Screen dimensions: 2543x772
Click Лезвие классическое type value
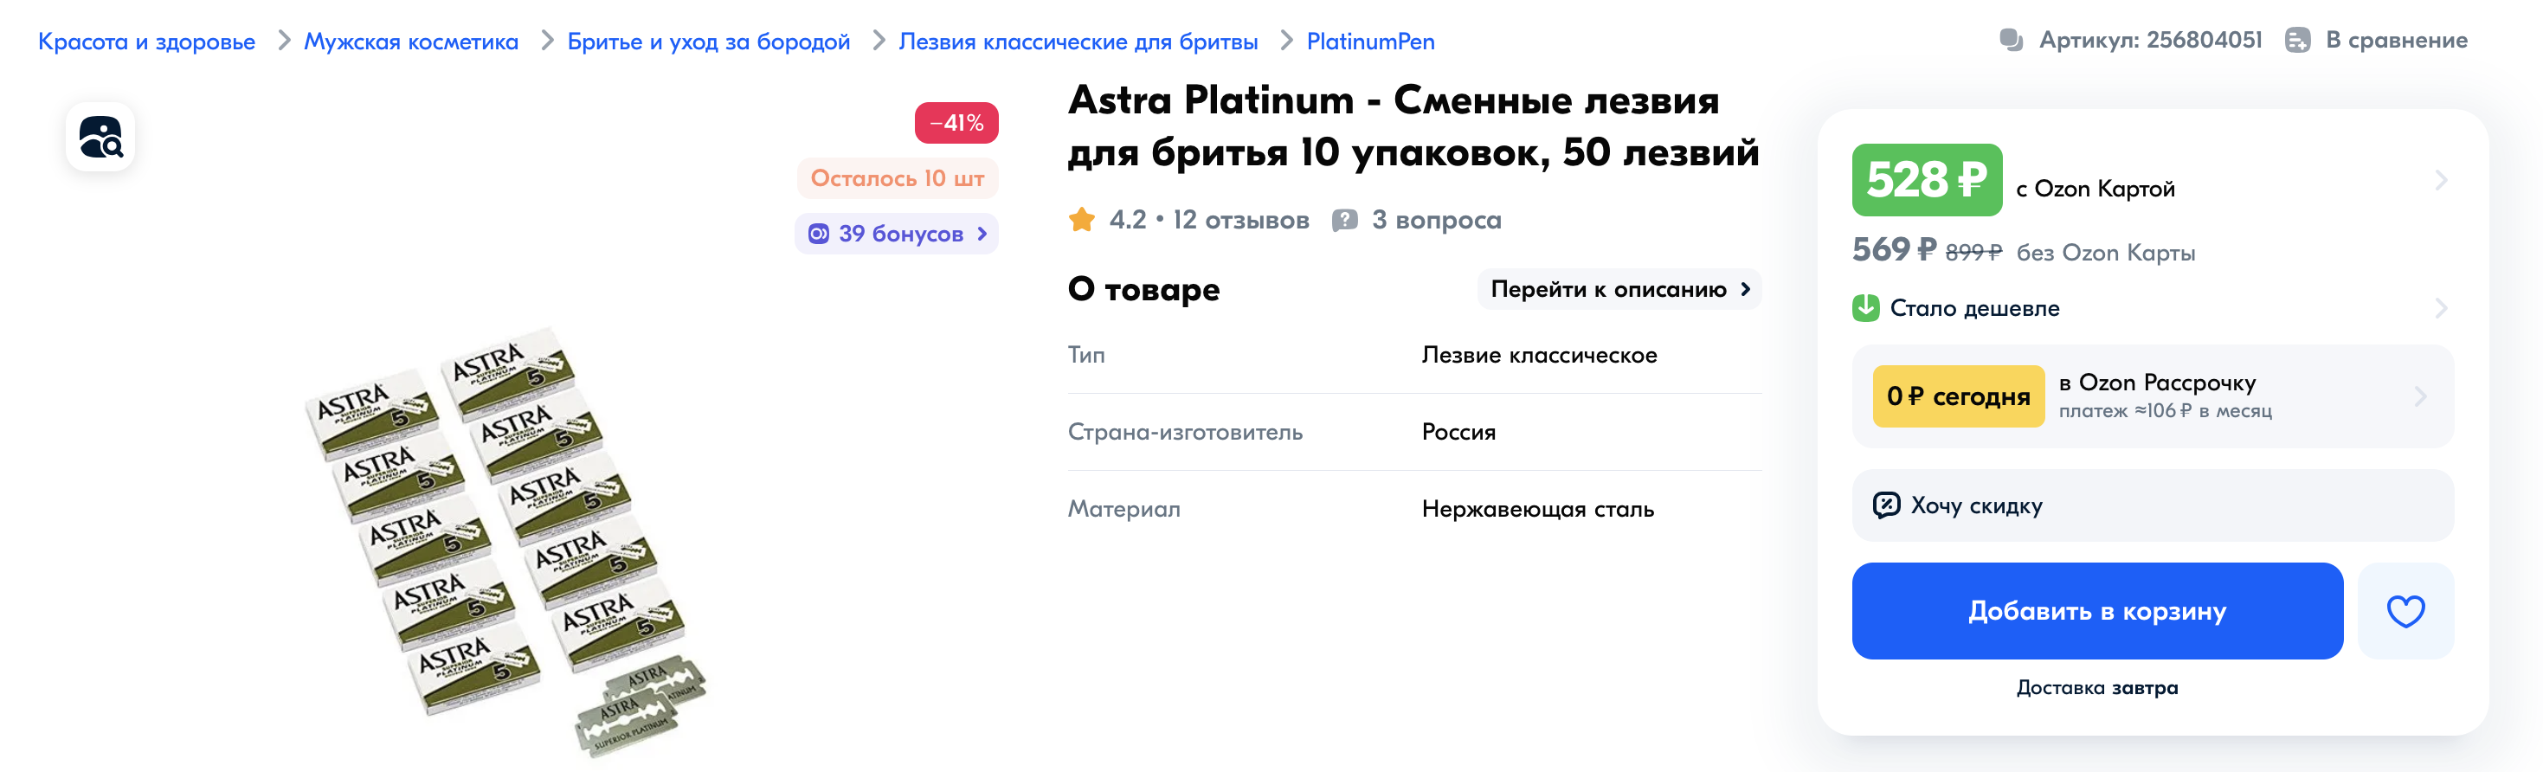pos(1539,356)
